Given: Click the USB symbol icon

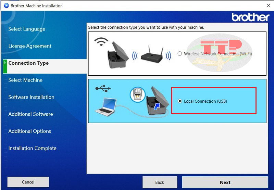Looking at the screenshot, I should pos(103,88).
